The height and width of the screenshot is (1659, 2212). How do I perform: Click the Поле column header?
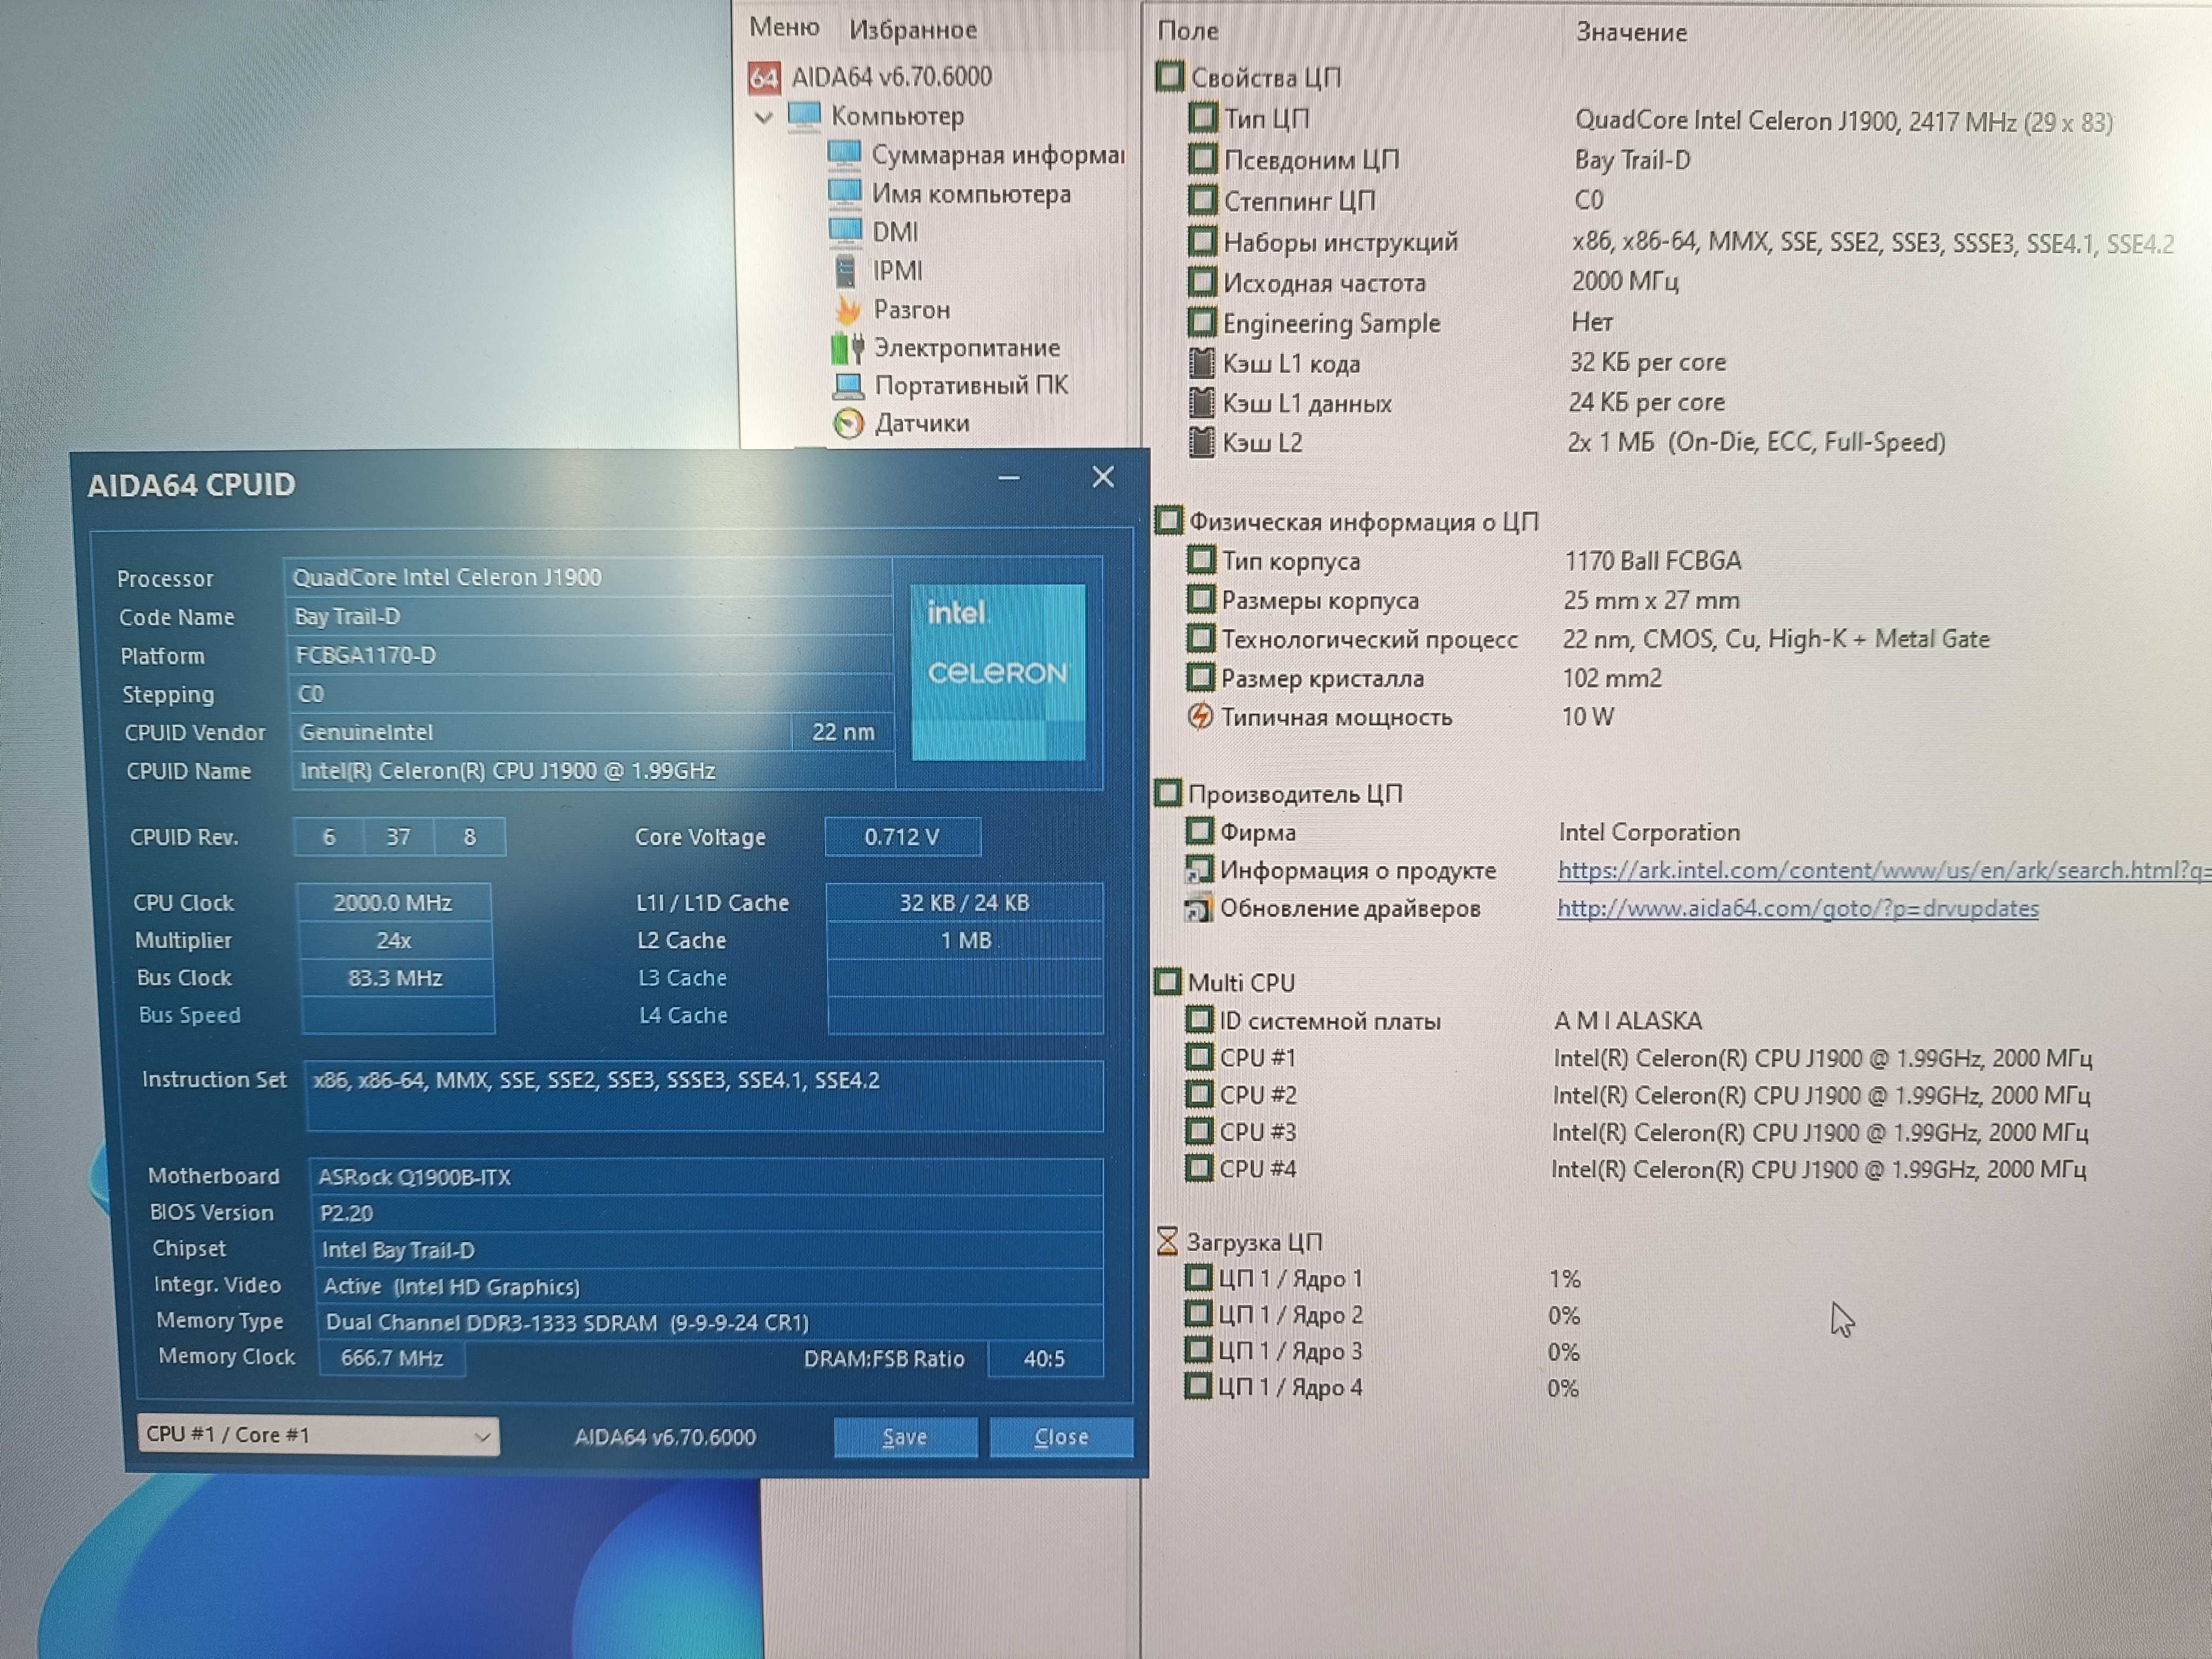(x=1188, y=31)
